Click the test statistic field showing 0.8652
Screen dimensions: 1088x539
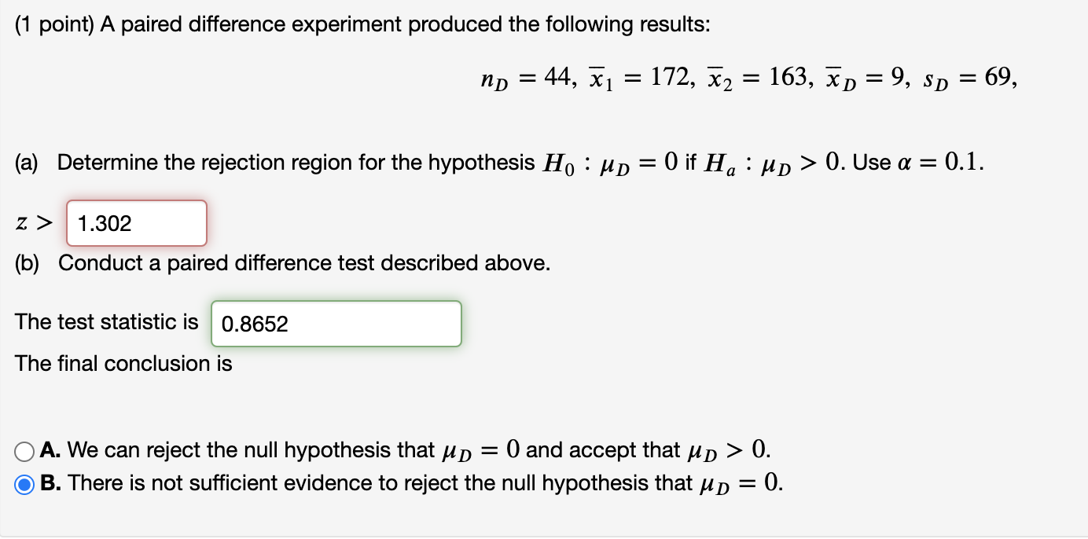pos(336,324)
